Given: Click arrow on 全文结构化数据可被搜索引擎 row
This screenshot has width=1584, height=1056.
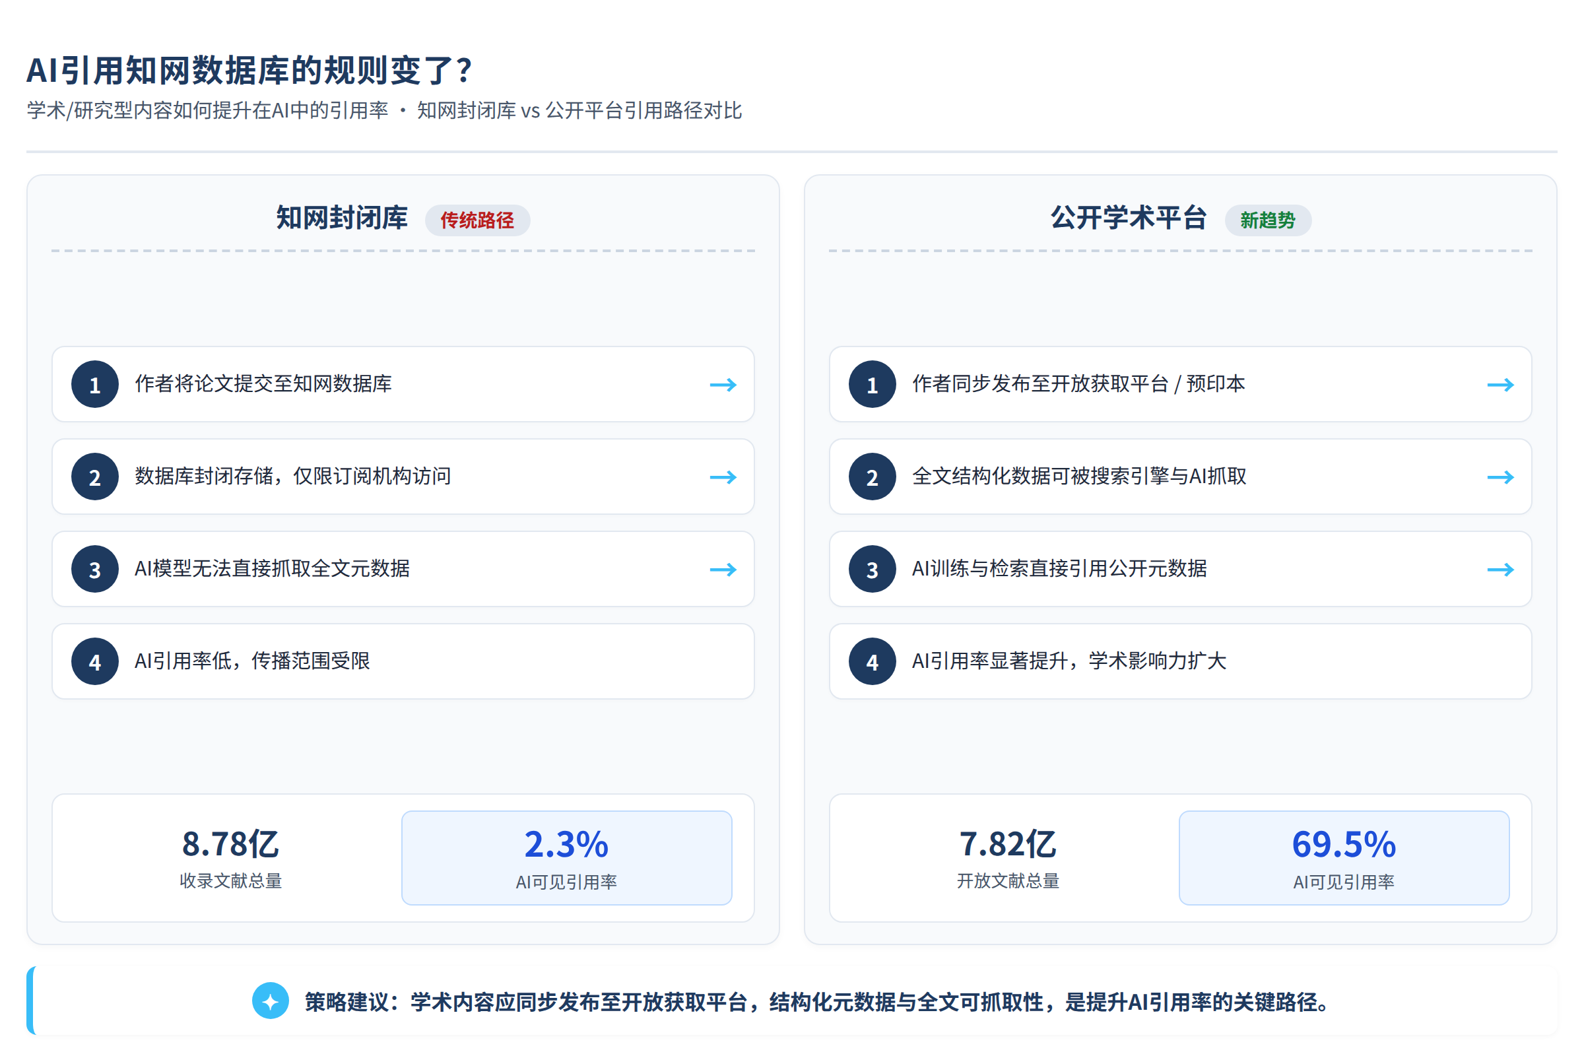Looking at the screenshot, I should click(x=1500, y=477).
